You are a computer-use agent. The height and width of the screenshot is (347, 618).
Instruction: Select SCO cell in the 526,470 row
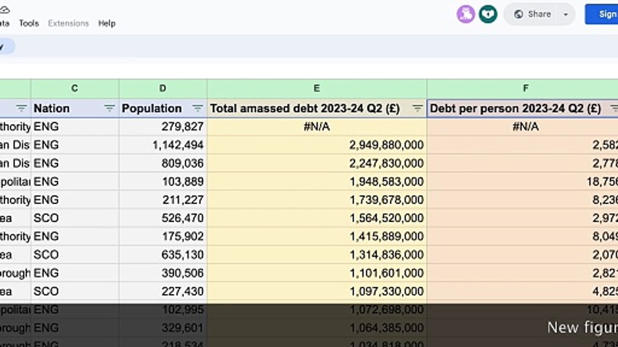75,218
